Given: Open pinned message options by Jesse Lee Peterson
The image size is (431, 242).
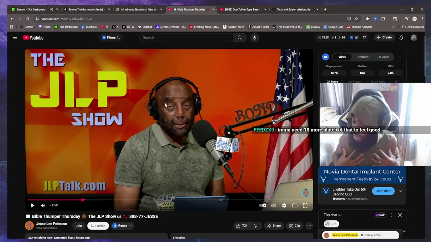Looking at the screenshot, I should 394,235.
